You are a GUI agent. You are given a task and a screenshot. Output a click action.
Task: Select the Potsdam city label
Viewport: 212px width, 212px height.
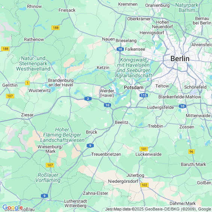coord(134,87)
